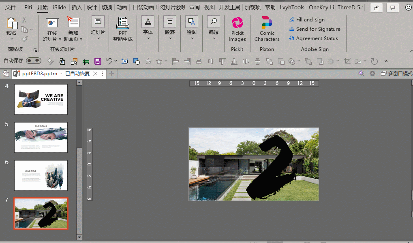Screen dimensions: 413x243
Task: Click the green align guides icon
Action: click(x=86, y=62)
